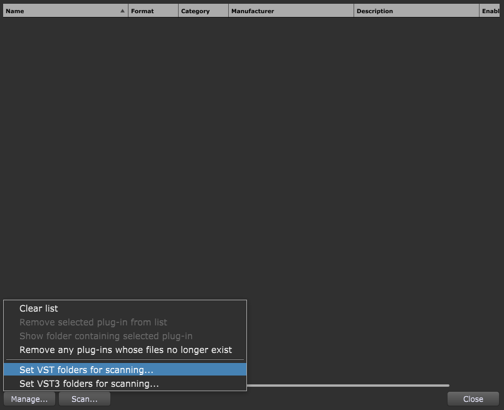Sort plug-ins by the Name column header
504x410 pixels.
coord(66,11)
